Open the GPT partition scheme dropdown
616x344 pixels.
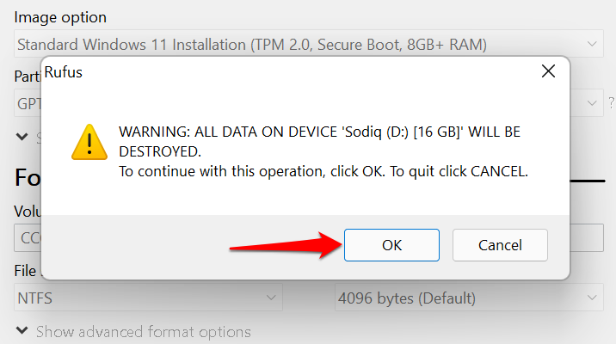[26, 104]
